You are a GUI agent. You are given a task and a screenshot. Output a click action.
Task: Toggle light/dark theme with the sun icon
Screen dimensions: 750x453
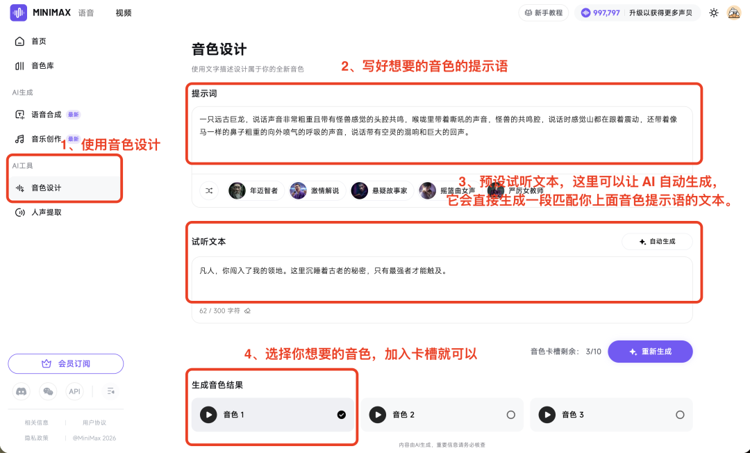point(714,13)
